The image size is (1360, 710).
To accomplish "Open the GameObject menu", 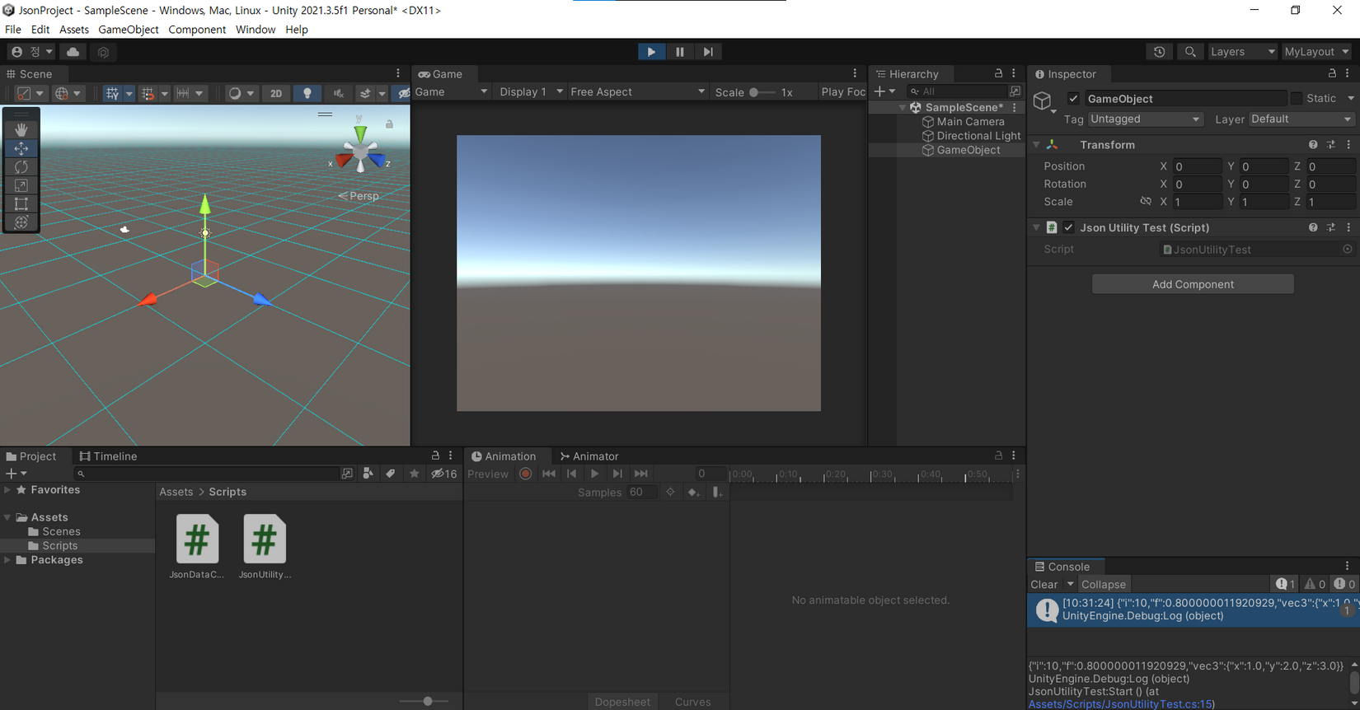I will click(129, 30).
